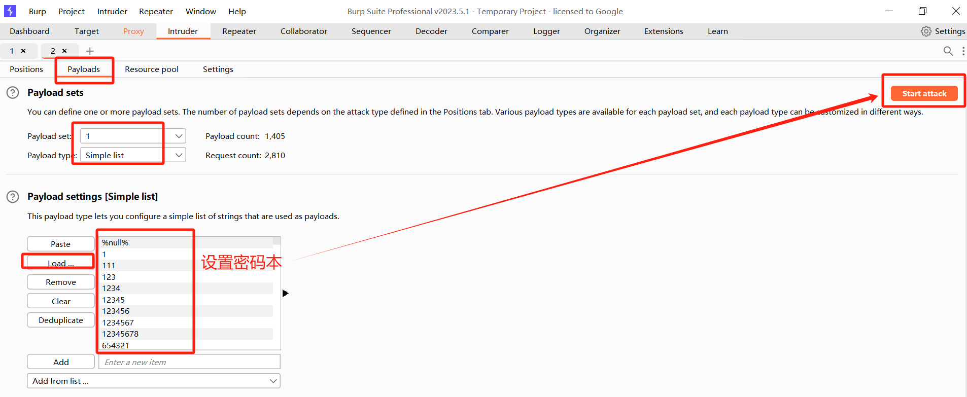The height and width of the screenshot is (397, 967).
Task: Select payload entry 12345678
Action: pos(186,334)
